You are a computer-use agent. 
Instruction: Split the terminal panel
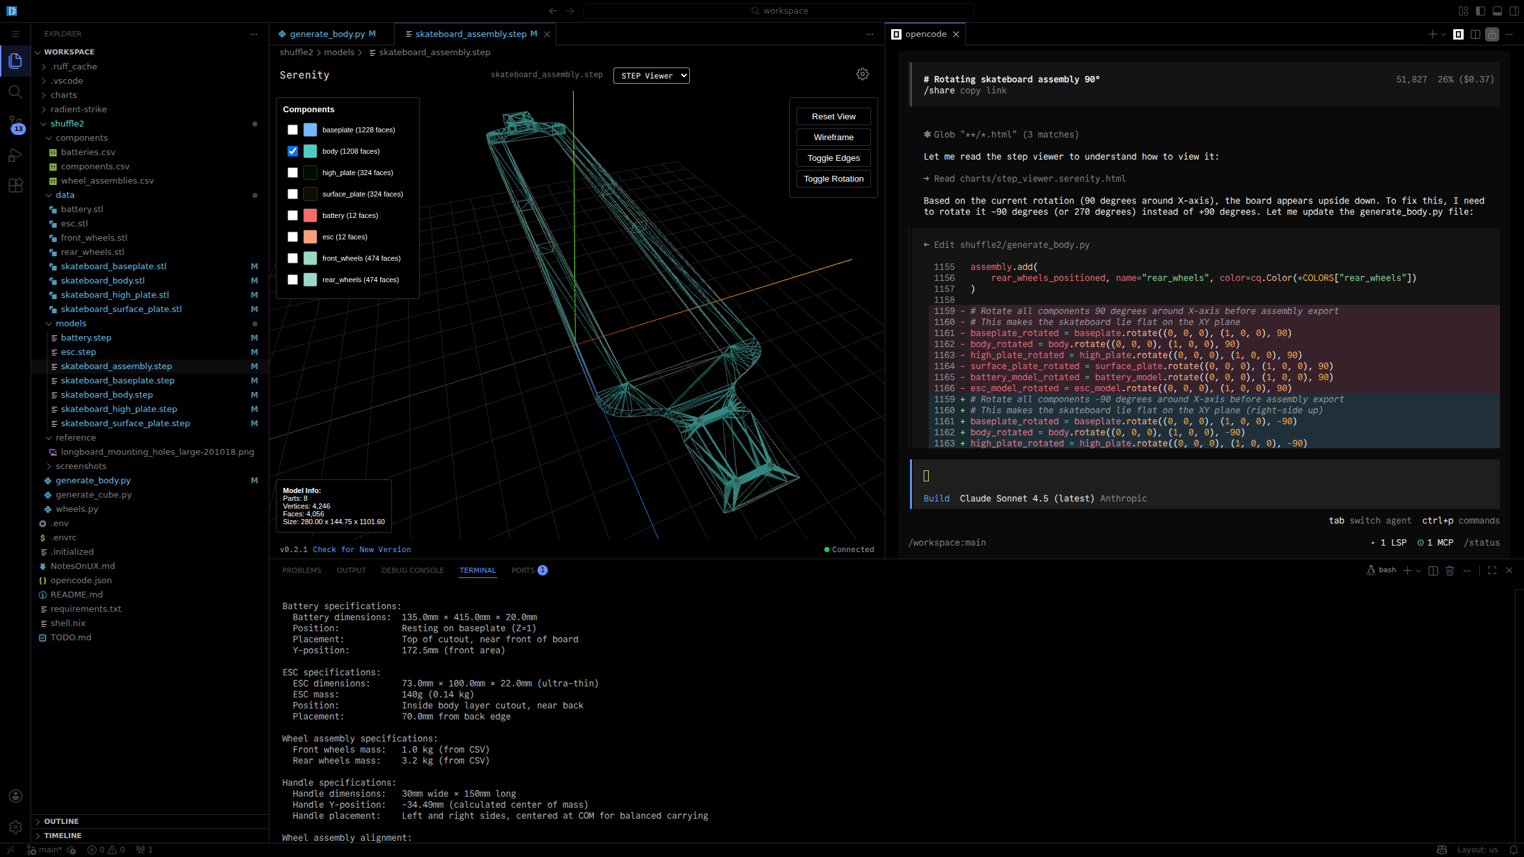click(1433, 570)
